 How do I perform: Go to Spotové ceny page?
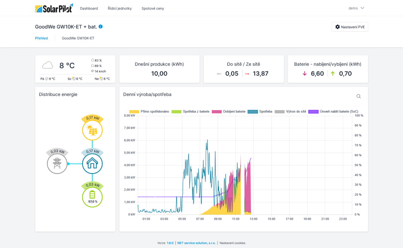[153, 8]
